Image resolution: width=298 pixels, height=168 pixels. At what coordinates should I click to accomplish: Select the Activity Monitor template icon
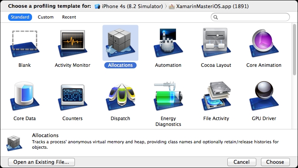(x=73, y=43)
